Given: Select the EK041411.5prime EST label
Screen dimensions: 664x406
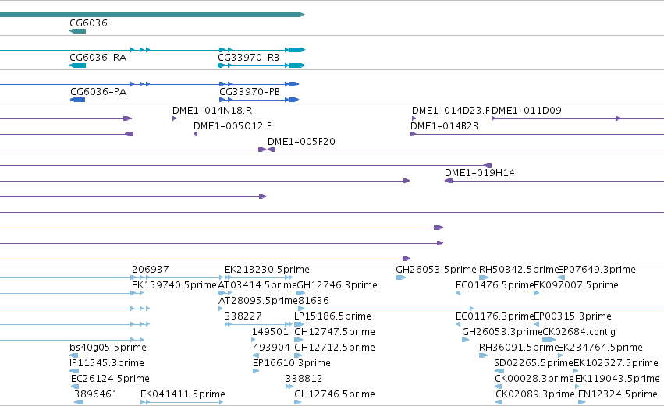Looking at the screenshot, I should tap(183, 394).
